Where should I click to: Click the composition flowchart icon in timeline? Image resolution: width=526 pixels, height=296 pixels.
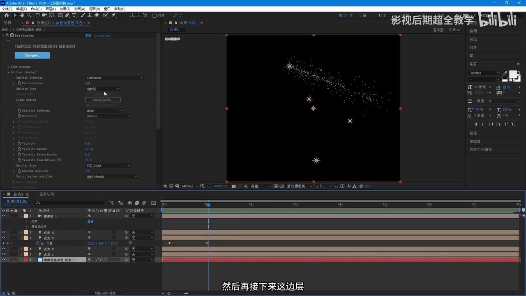pyautogui.click(x=111, y=203)
